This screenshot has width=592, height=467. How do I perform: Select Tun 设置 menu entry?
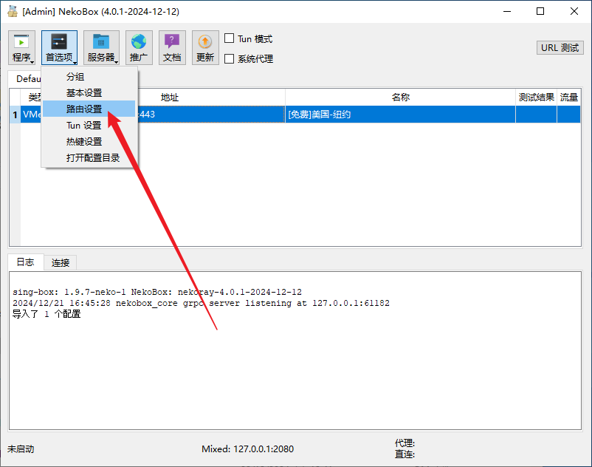pyautogui.click(x=89, y=125)
